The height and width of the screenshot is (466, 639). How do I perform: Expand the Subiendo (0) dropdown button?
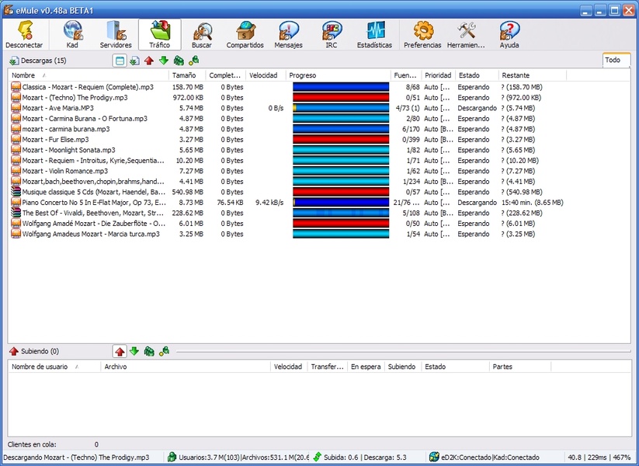[33, 352]
